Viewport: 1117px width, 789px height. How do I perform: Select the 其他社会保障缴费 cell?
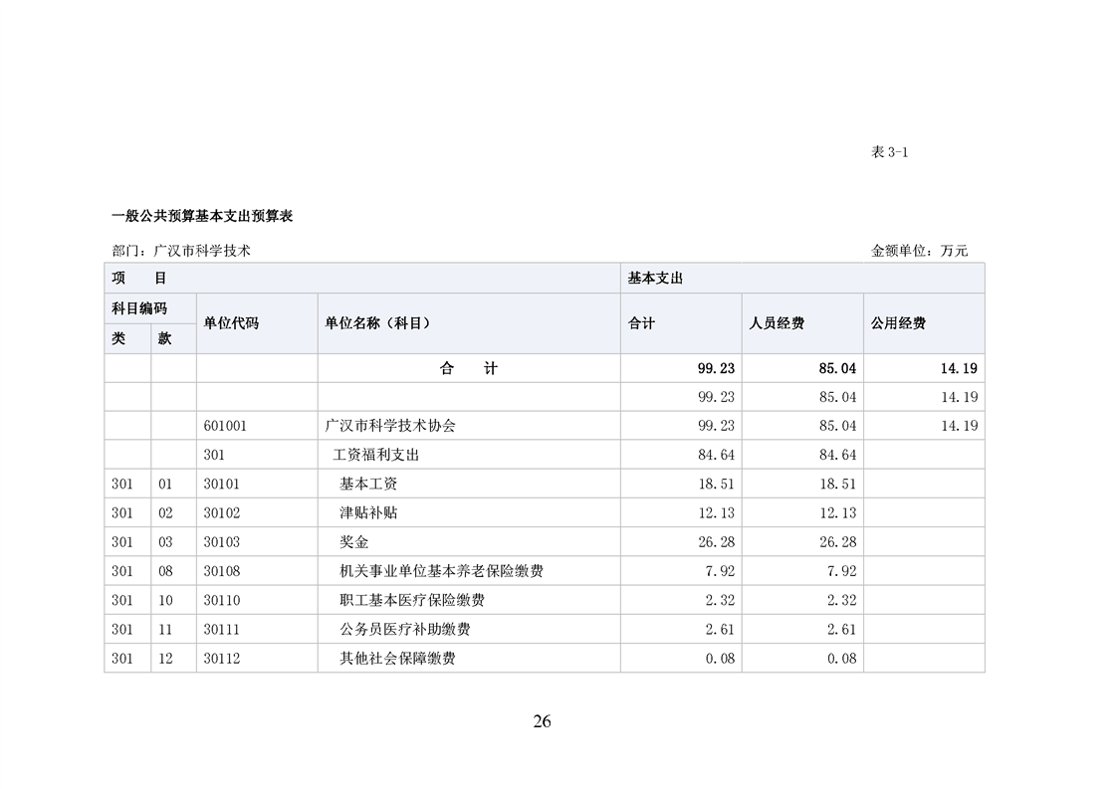pyautogui.click(x=397, y=658)
